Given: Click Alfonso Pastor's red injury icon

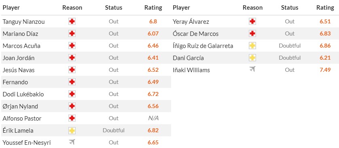Looking at the screenshot, I should 72,118.
